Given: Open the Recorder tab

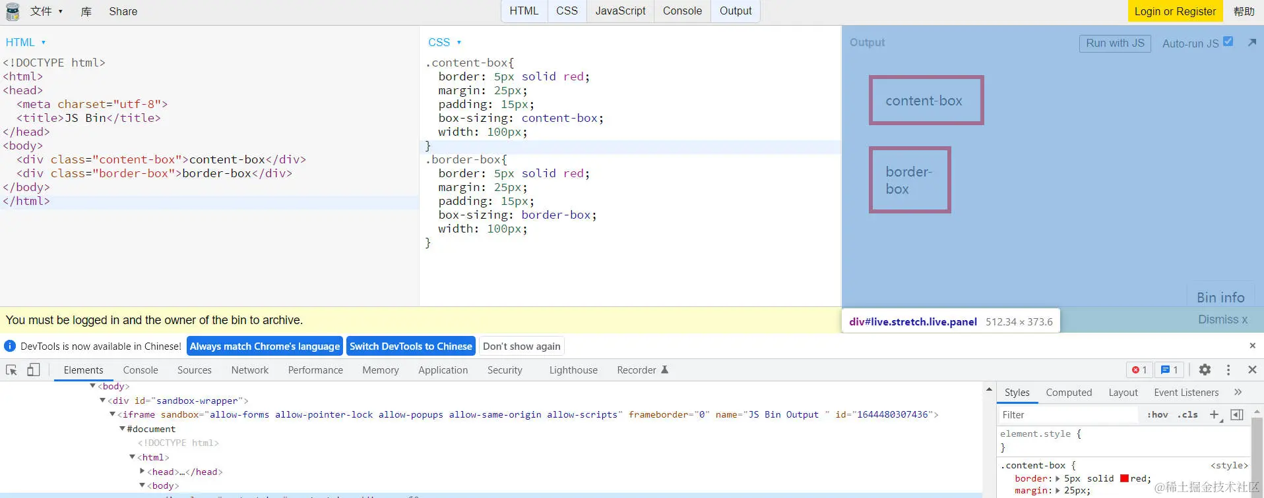Looking at the screenshot, I should coord(643,370).
